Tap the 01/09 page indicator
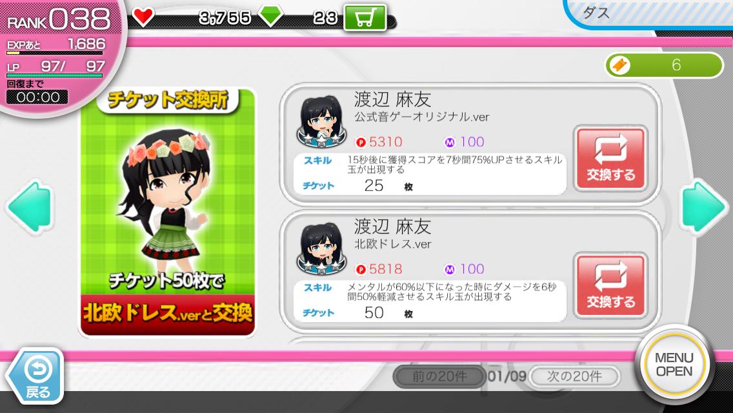This screenshot has height=413, width=733. click(x=507, y=376)
